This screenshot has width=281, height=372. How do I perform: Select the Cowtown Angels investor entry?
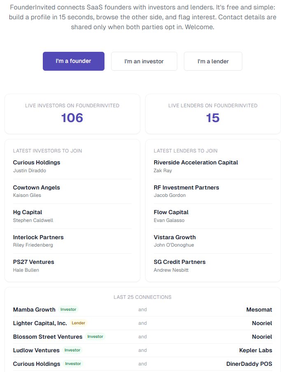coord(36,187)
